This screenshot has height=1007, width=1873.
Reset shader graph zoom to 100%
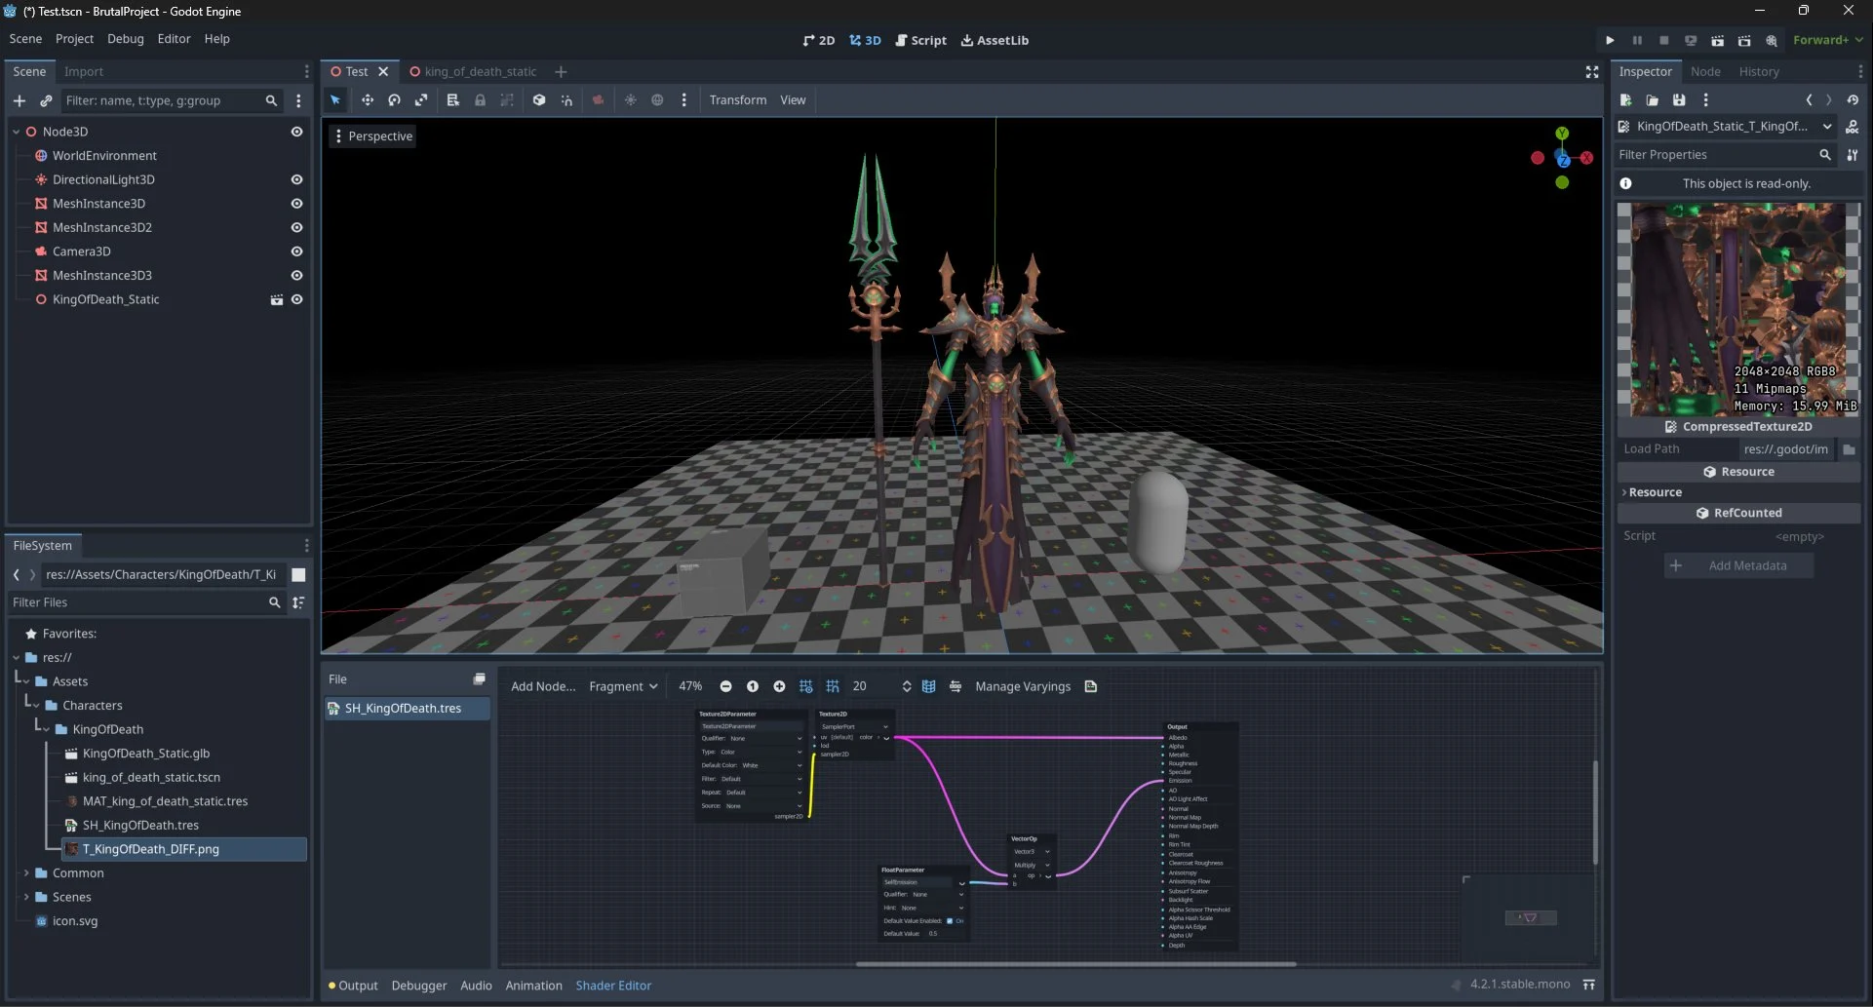pos(753,686)
